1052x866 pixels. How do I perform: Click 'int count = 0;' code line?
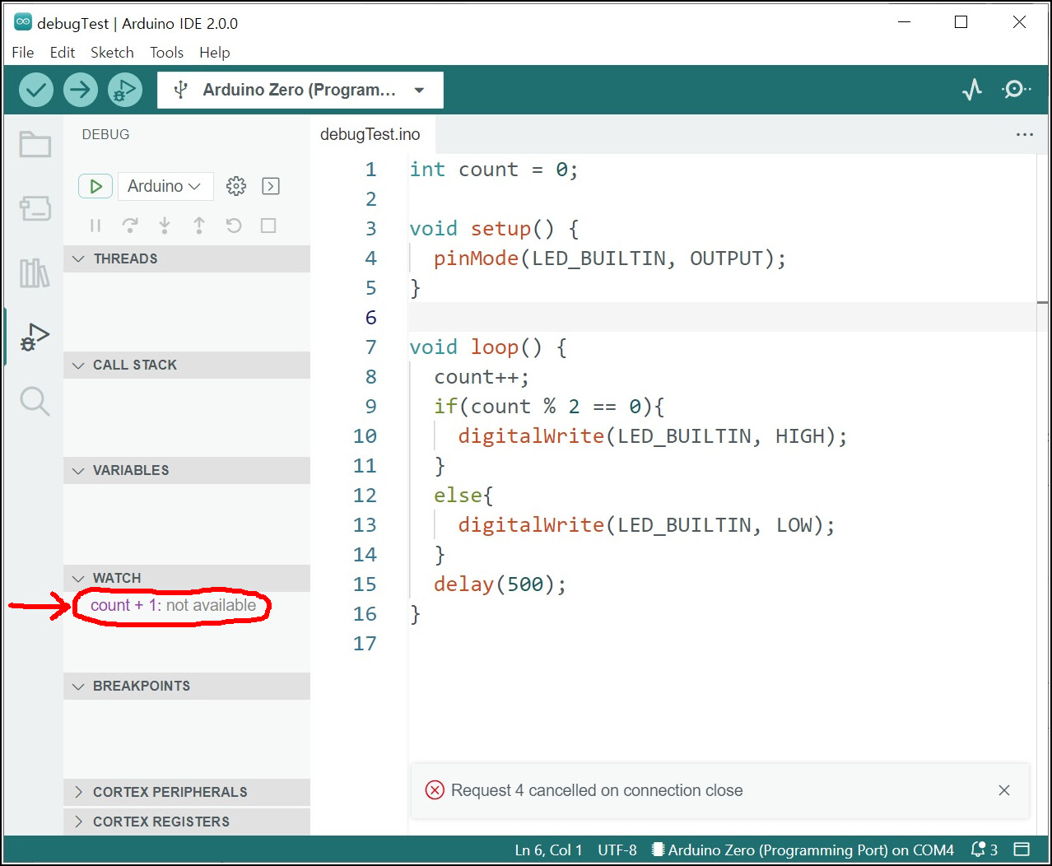[x=495, y=170]
